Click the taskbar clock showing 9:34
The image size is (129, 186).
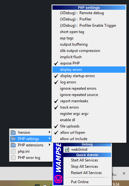coord(116,184)
